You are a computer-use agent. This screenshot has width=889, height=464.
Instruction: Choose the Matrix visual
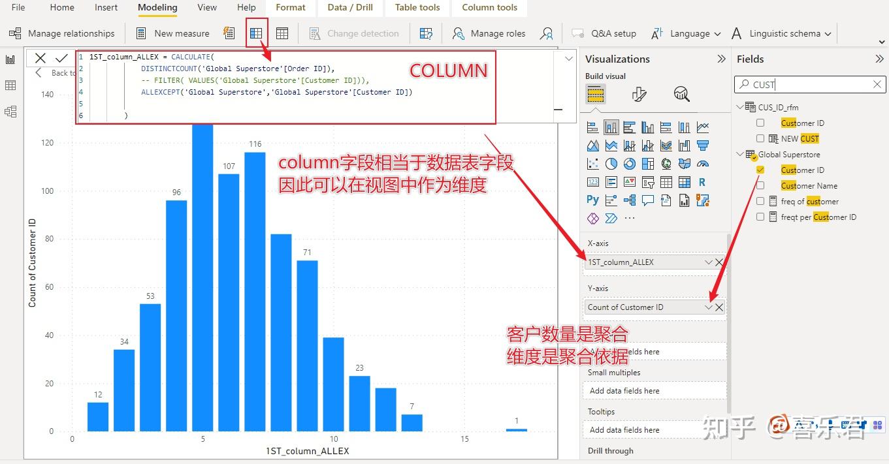pos(685,182)
